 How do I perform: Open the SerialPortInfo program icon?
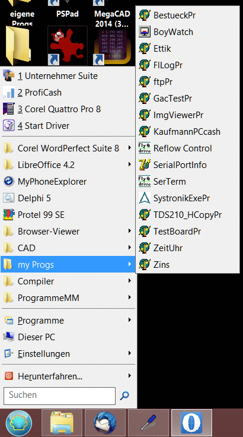(145, 164)
